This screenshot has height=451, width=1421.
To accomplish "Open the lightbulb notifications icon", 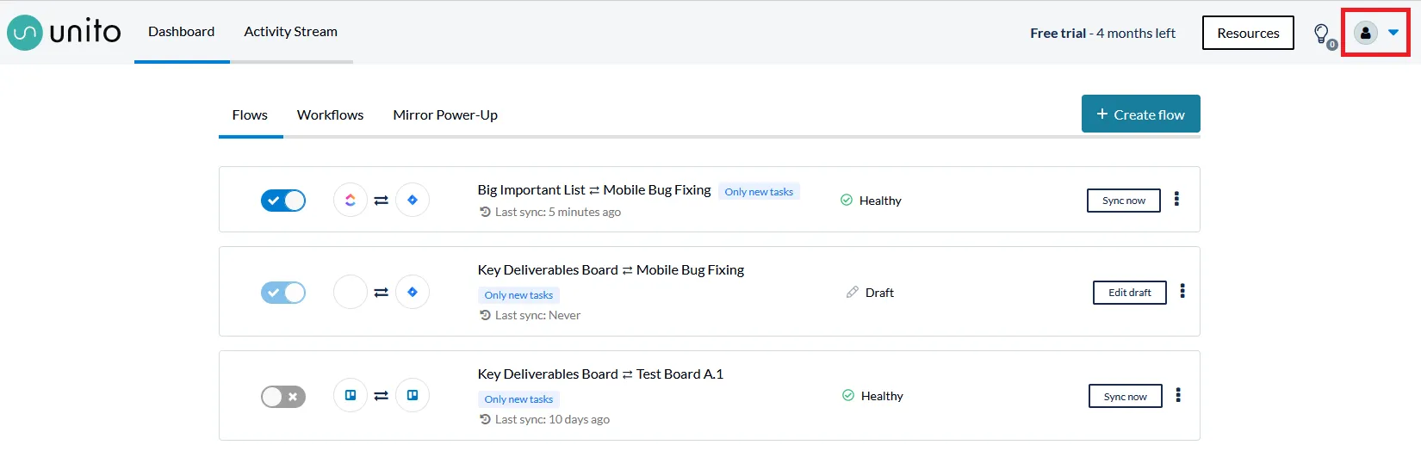I will [1321, 34].
